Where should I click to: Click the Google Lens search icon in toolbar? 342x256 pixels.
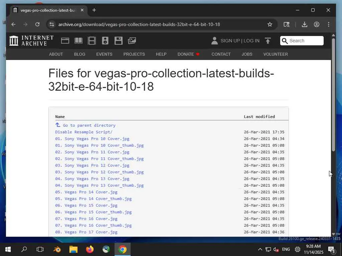point(286,24)
